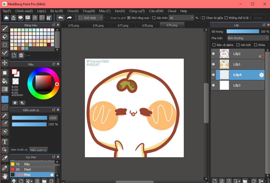Toggle visibility of Lớp3 layer

213,85
